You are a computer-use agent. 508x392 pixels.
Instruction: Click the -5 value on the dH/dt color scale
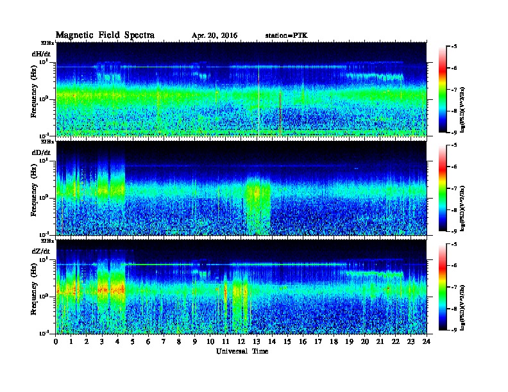tap(454, 47)
